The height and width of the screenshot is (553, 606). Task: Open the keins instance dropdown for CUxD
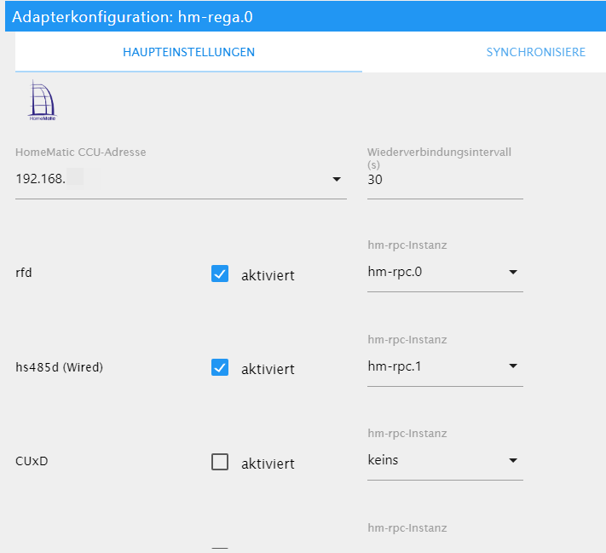pyautogui.click(x=445, y=460)
